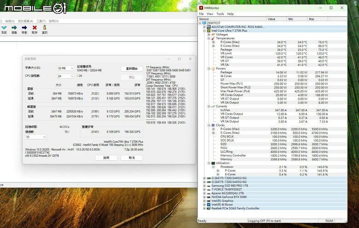Expand E-Cores (Max) under Clocks

click(x=214, y=133)
